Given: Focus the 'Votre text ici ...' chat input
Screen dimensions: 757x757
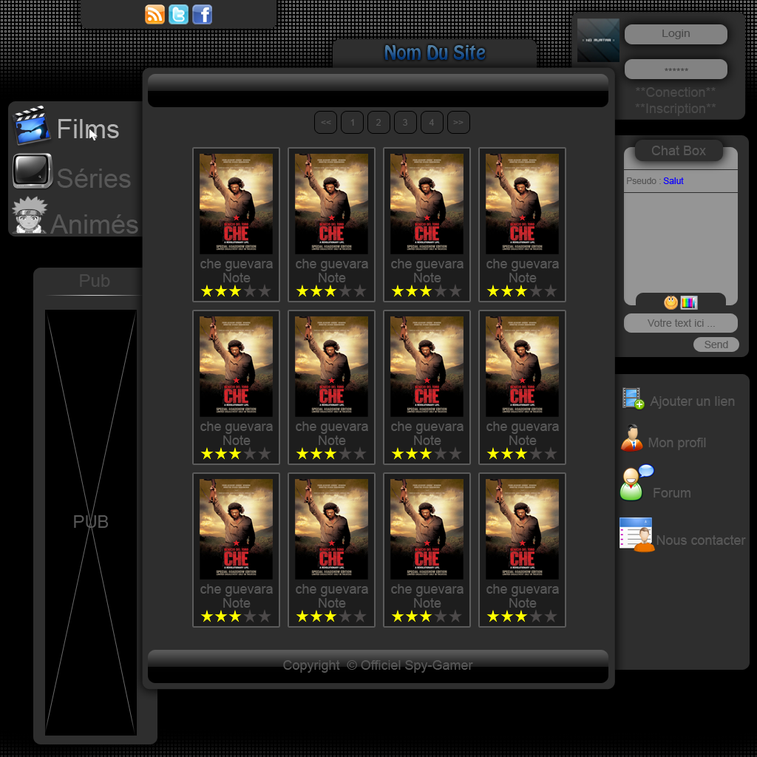Looking at the screenshot, I should point(681,323).
